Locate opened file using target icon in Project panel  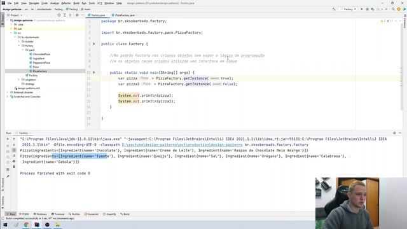(59, 15)
